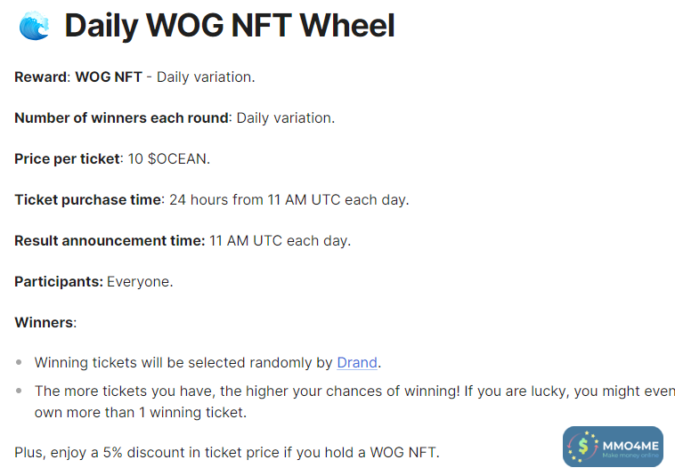Click the 'Ticket purchase time' label

(87, 199)
